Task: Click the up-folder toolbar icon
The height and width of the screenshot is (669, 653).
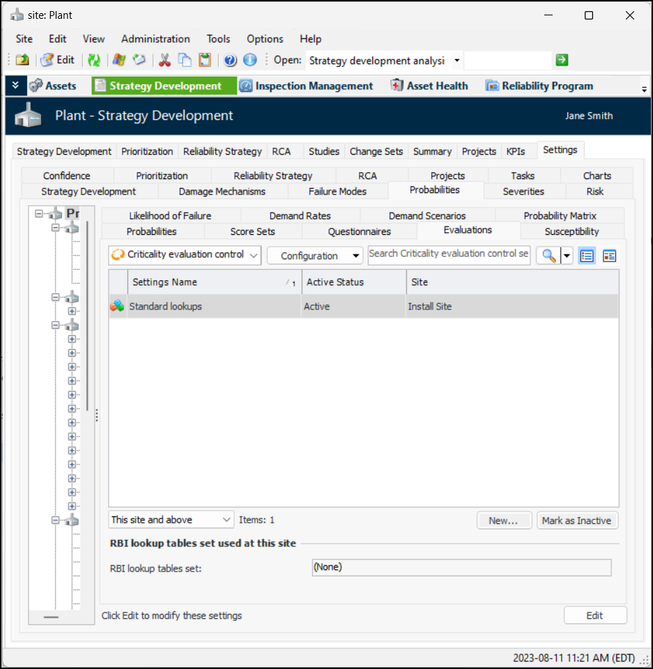Action: click(22, 60)
